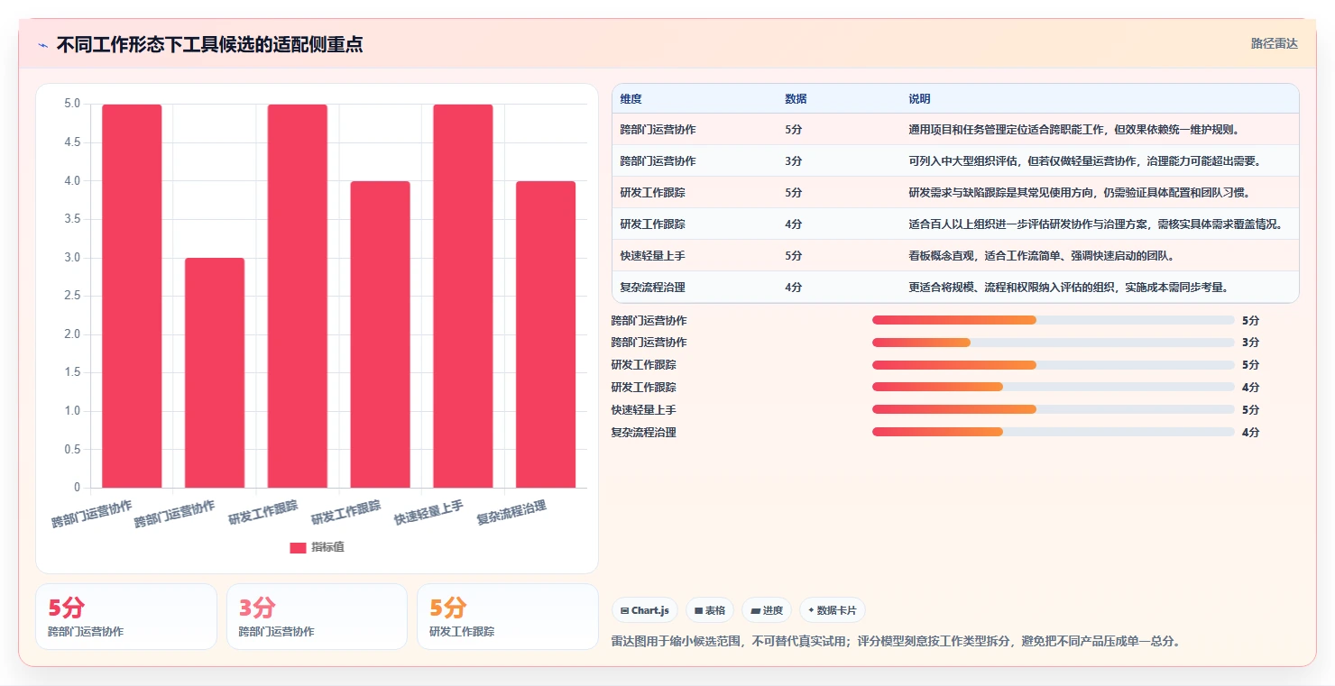The width and height of the screenshot is (1335, 686).
Task: Click the progress bar showing 3分
Action: 1053,343
